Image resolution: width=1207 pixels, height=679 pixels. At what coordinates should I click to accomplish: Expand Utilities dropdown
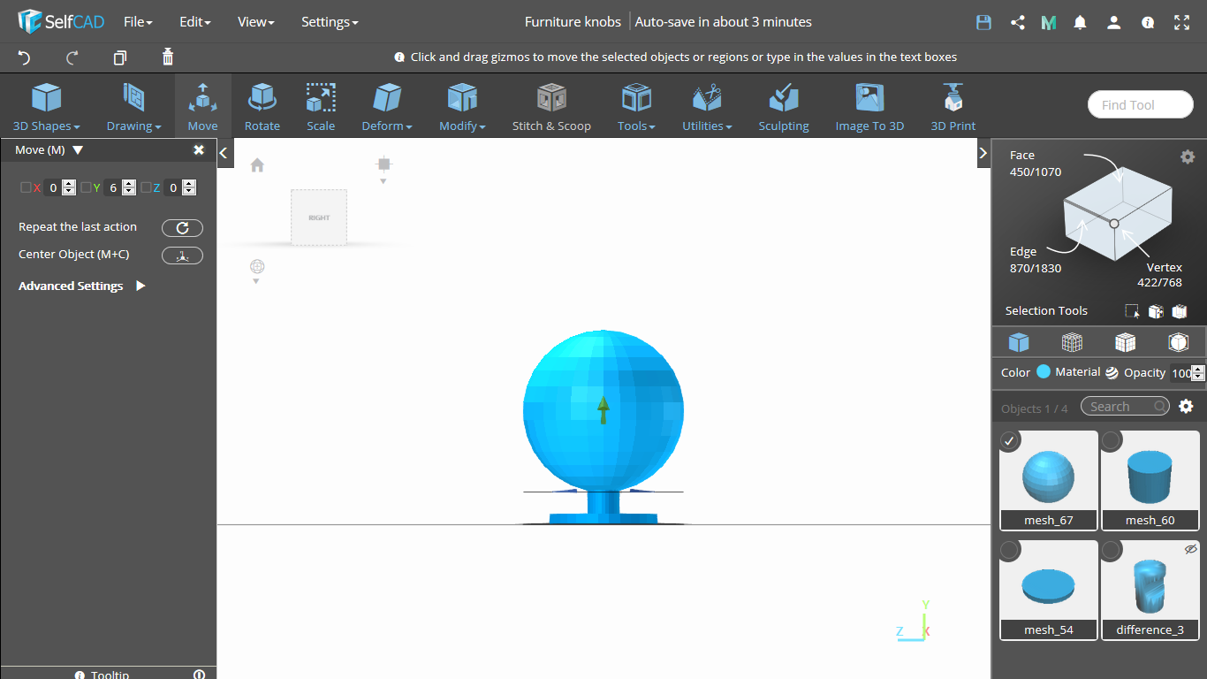point(707,106)
